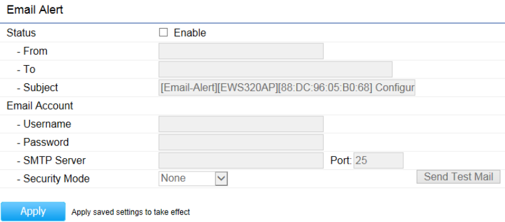Viewport: 505px width, 222px height.
Task: Click the Username input field
Action: pyautogui.click(x=241, y=124)
